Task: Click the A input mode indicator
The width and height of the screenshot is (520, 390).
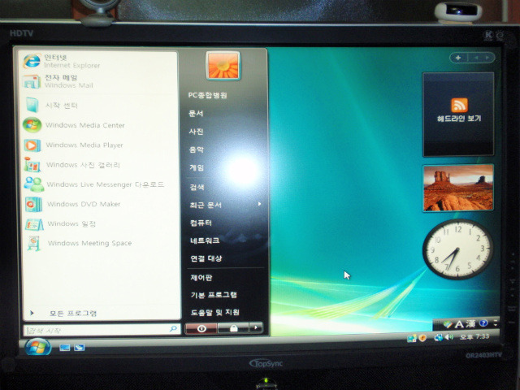Action: pos(459,324)
